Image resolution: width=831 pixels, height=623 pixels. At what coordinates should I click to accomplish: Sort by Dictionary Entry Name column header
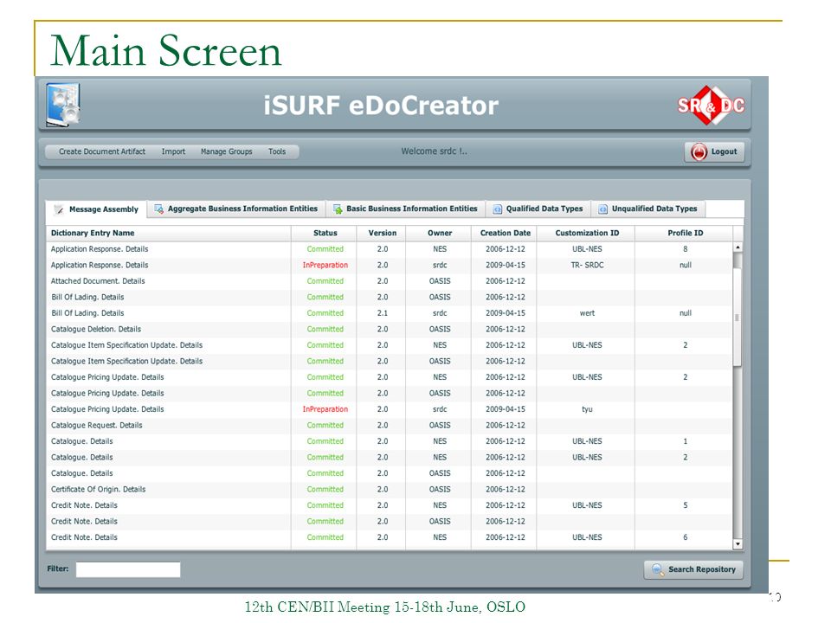(x=169, y=233)
